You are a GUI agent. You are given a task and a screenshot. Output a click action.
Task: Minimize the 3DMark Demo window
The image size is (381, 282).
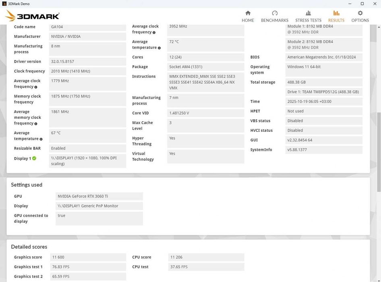pos(350,4)
